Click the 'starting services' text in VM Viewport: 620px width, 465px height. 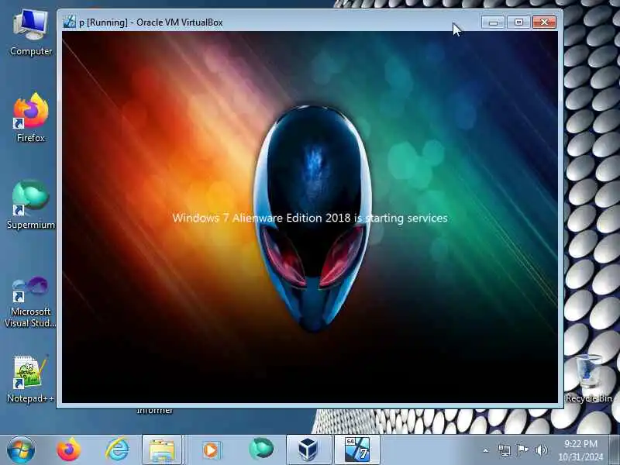406,219
